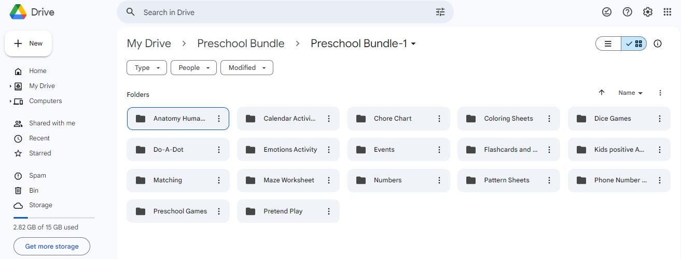
Task: Click the search options filter icon
Action: coord(440,12)
